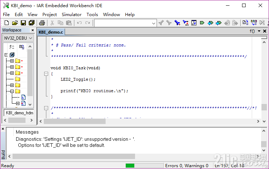Image resolution: width=269 pixels, height=169 pixels.
Task: Click the 'LED2_Toggle();' code line
Action: tap(78, 79)
